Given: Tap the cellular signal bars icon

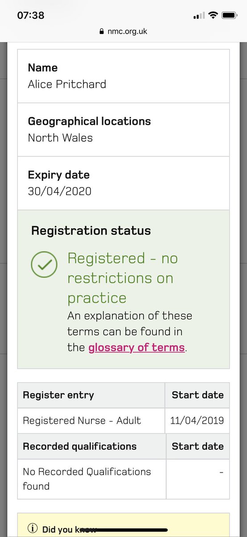Looking at the screenshot, I should (198, 16).
